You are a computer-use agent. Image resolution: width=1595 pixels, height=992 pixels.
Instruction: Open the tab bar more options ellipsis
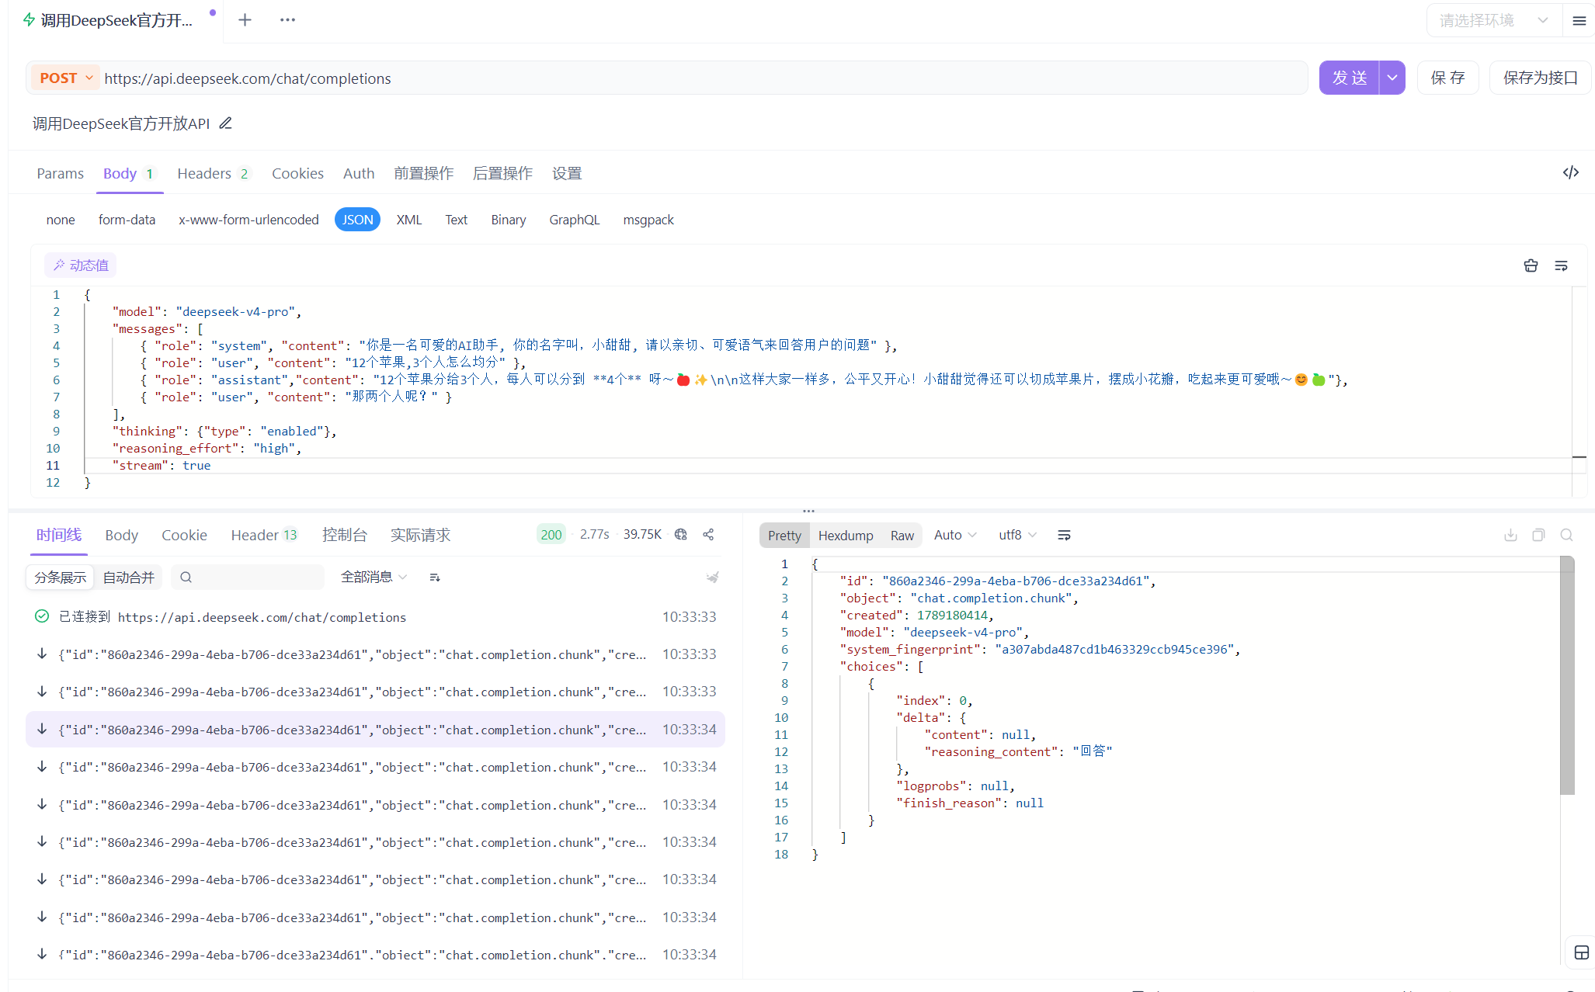(x=287, y=20)
